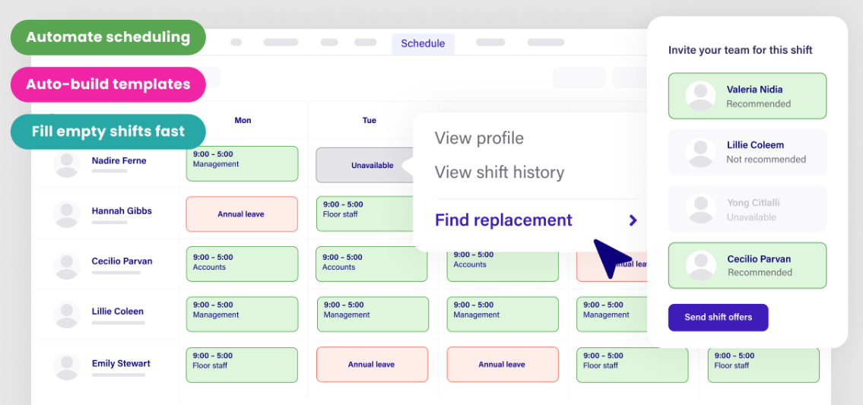Viewport: 863px width, 405px height.
Task: Expand the Find replacement chevron arrow
Action: [633, 220]
